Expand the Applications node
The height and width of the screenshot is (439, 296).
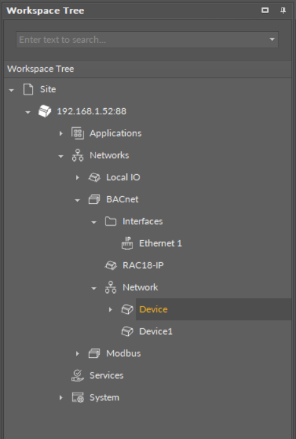tap(61, 133)
